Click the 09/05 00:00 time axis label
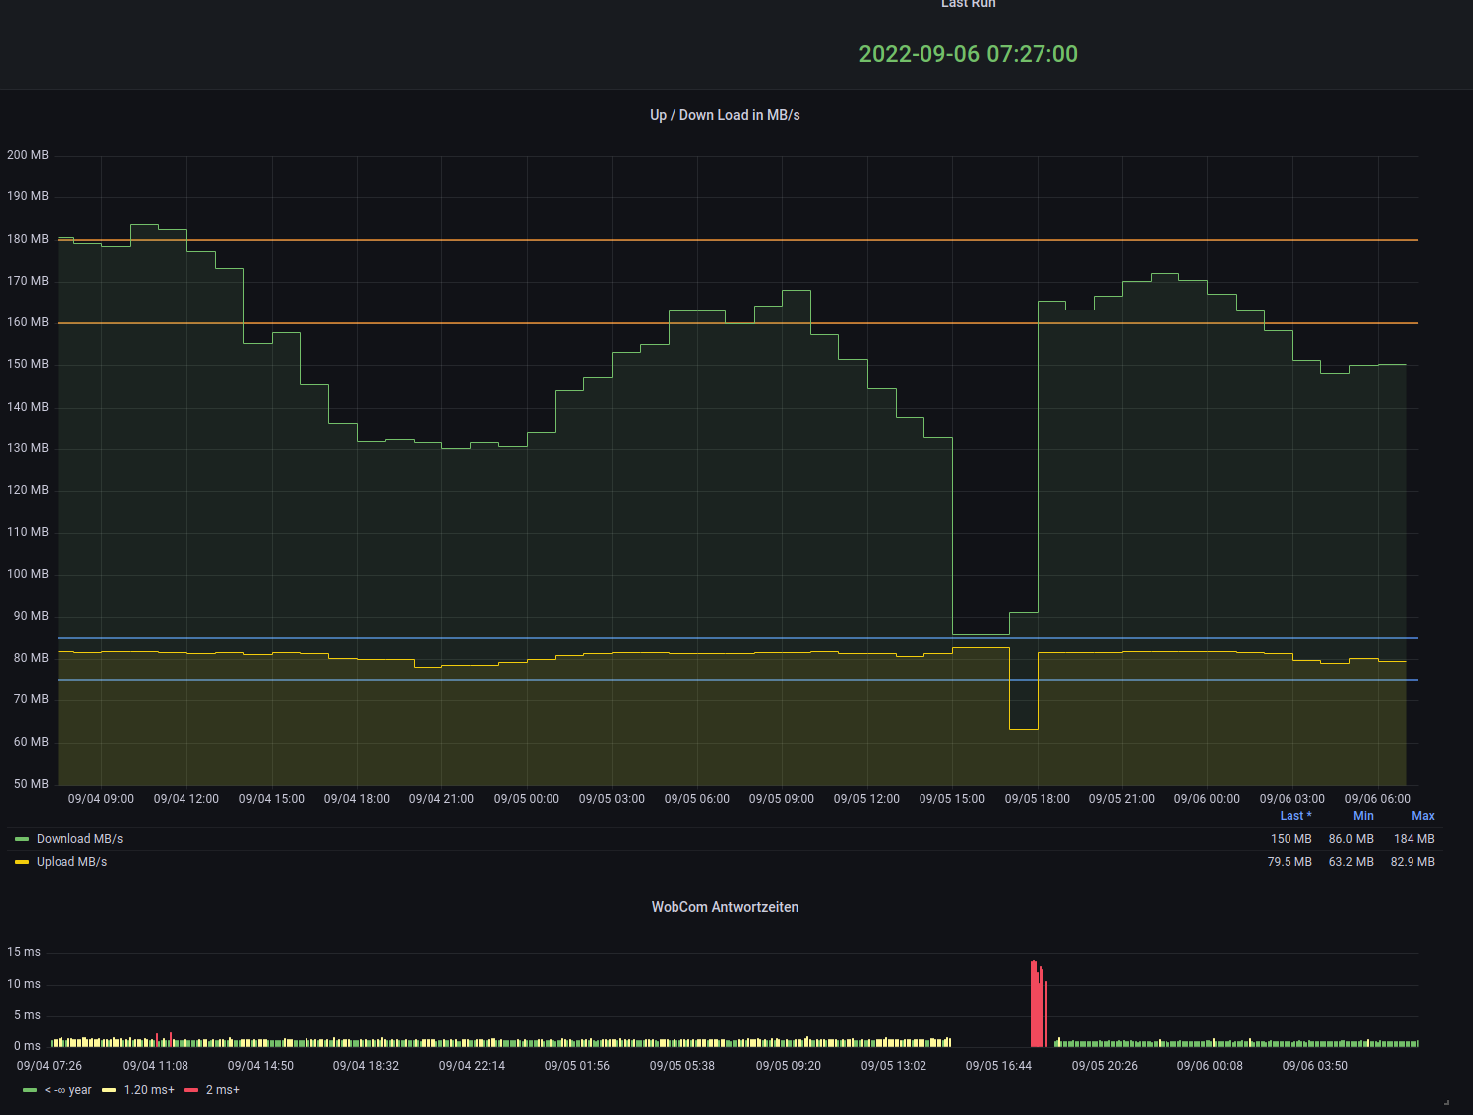 [527, 799]
